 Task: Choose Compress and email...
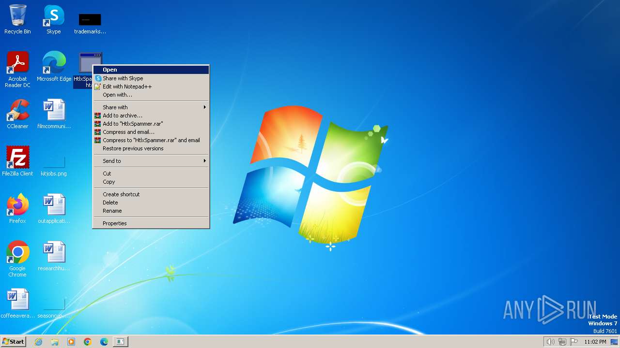pyautogui.click(x=151, y=132)
